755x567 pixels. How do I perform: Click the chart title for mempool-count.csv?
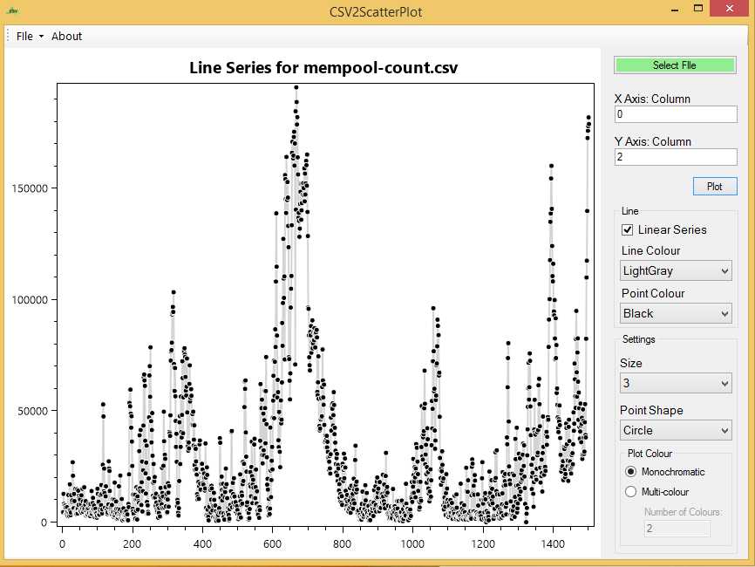[323, 68]
